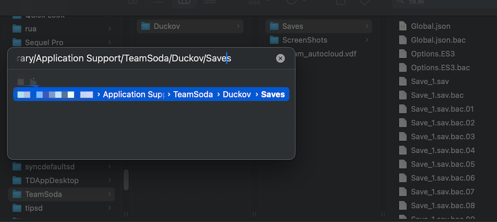Select the Save_1.sav.bac.05 file

point(442,164)
